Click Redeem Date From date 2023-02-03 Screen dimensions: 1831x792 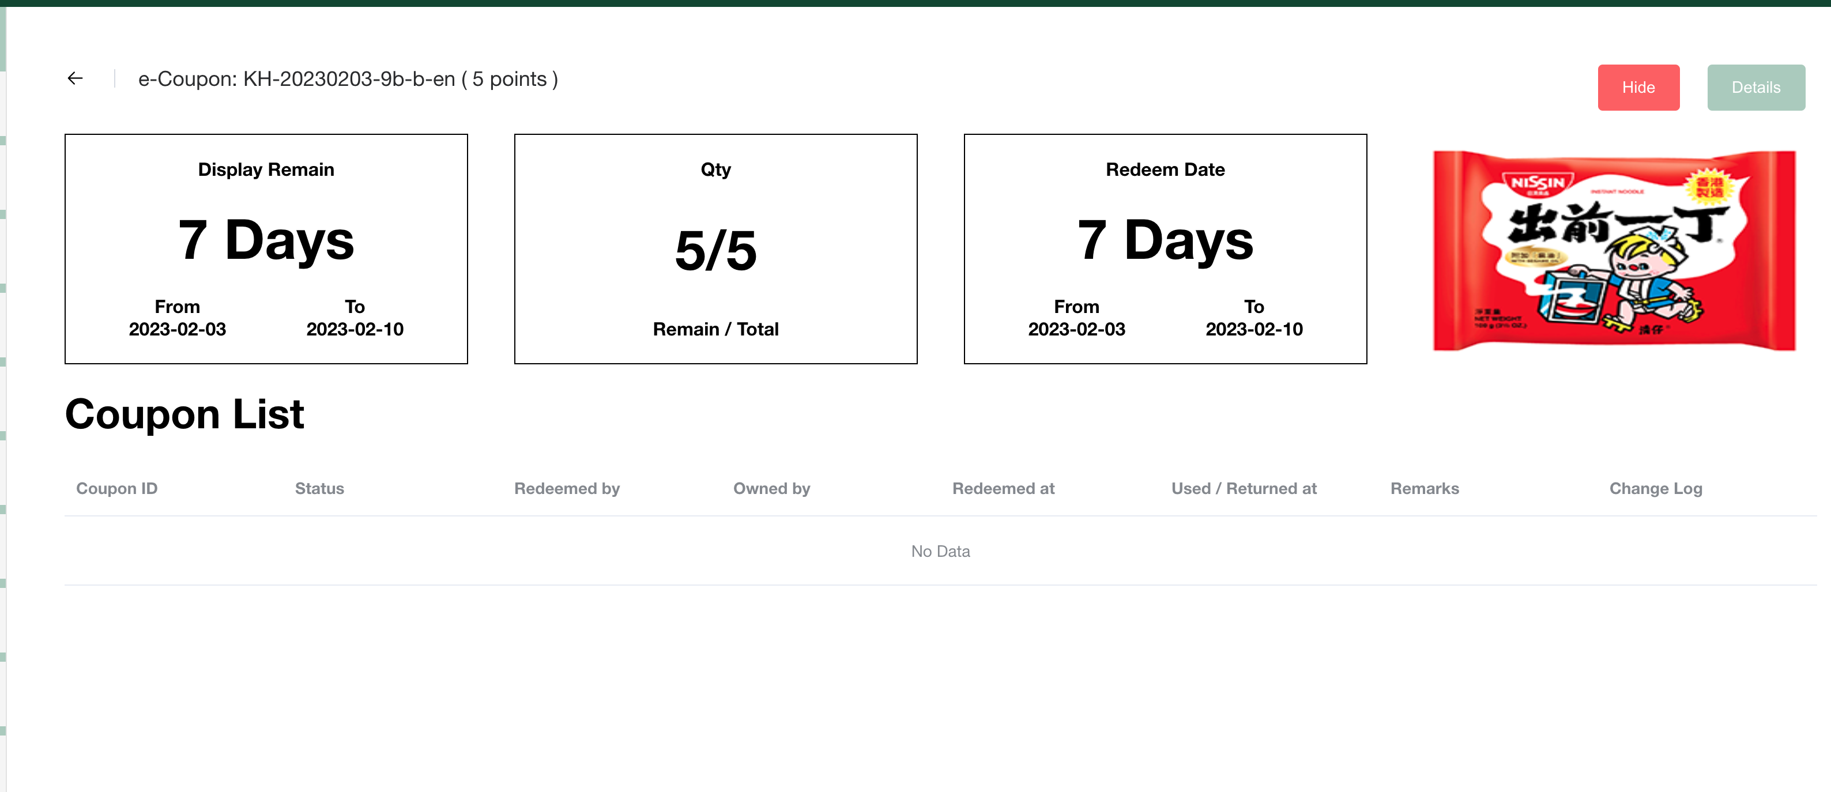click(x=1076, y=329)
